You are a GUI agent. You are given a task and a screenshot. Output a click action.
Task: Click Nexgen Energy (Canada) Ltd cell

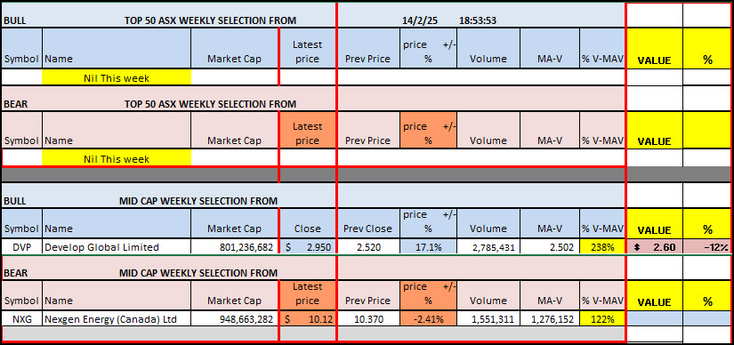tap(117, 319)
